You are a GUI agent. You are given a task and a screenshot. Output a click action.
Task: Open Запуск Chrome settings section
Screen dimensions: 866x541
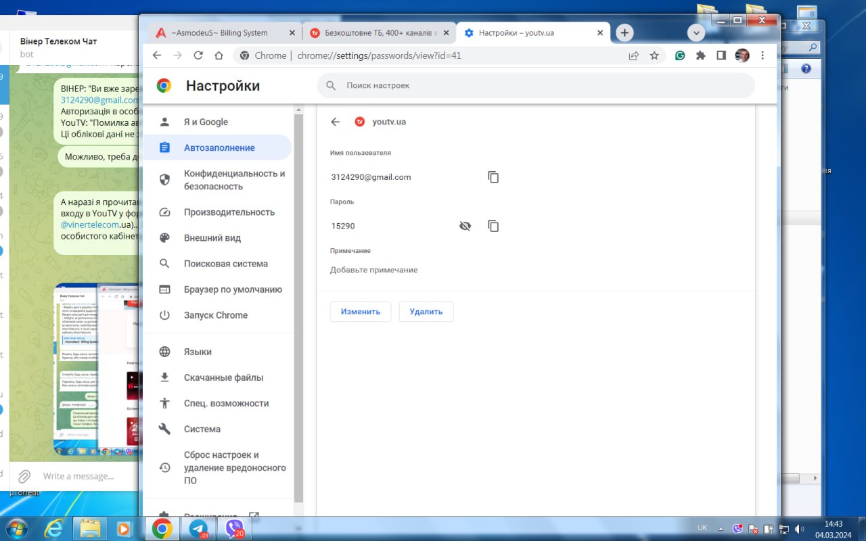pos(217,315)
